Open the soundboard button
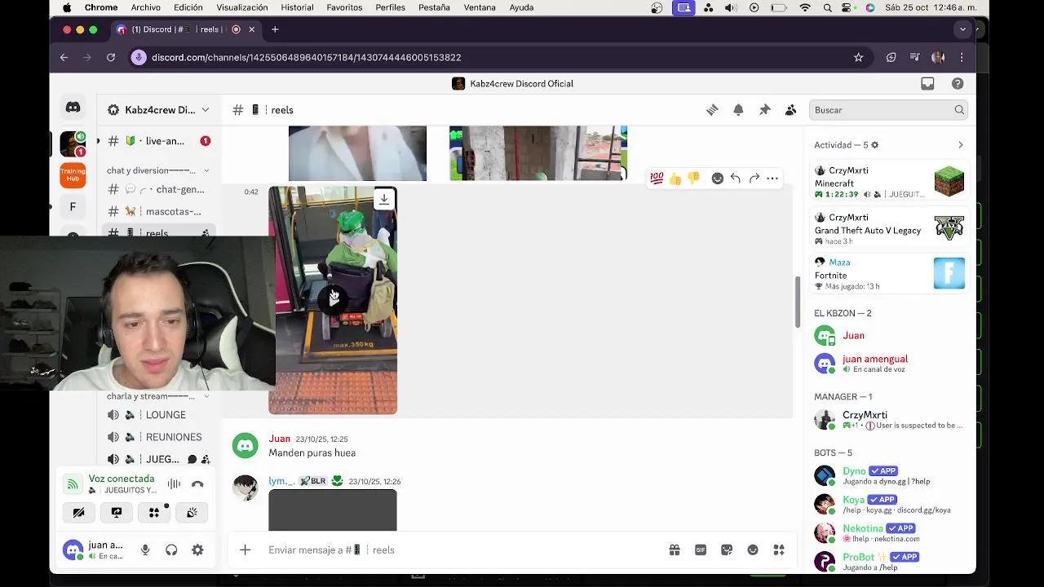 tap(192, 513)
